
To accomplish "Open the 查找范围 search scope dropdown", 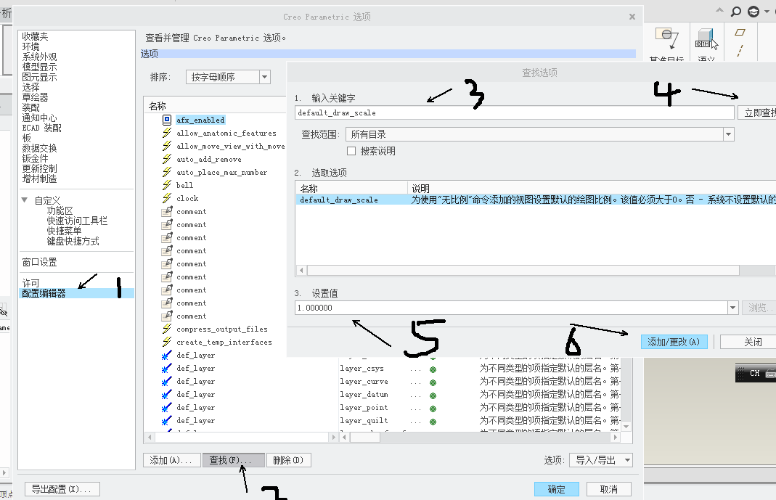I will click(728, 134).
